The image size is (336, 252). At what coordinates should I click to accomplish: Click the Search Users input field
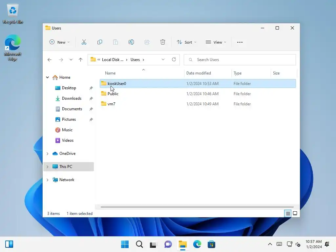pos(240,60)
